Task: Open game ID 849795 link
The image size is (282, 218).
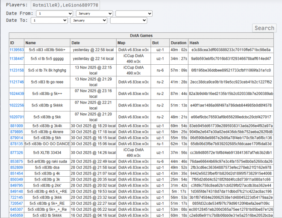Action: tap(17, 185)
